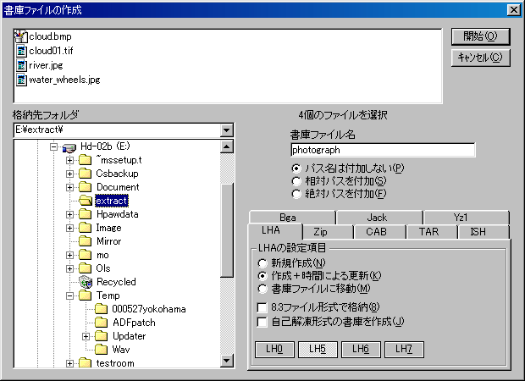Click the ADFpatch folder icon
This screenshot has width=525, height=381.
(x=101, y=323)
